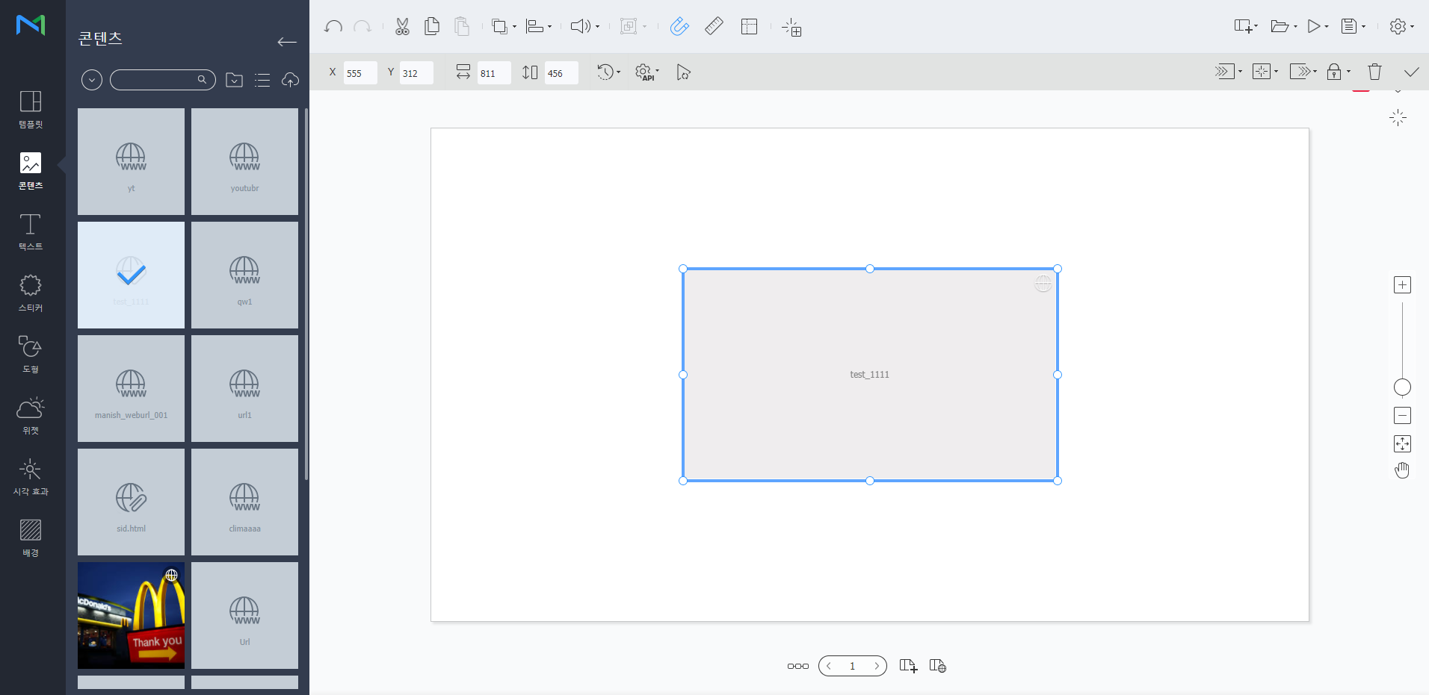Expand the volume dropdown arrow
Viewport: 1429px width, 695px height.
point(597,28)
